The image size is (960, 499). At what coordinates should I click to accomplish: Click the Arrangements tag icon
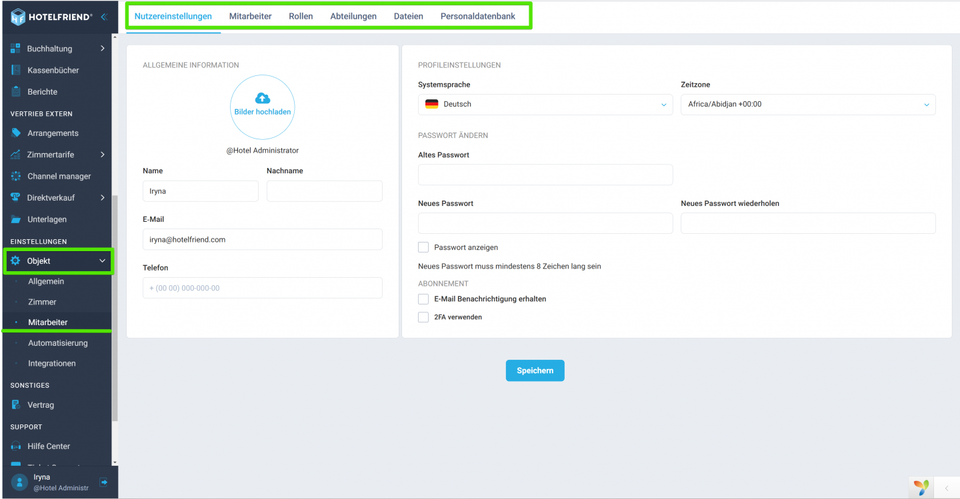(15, 133)
